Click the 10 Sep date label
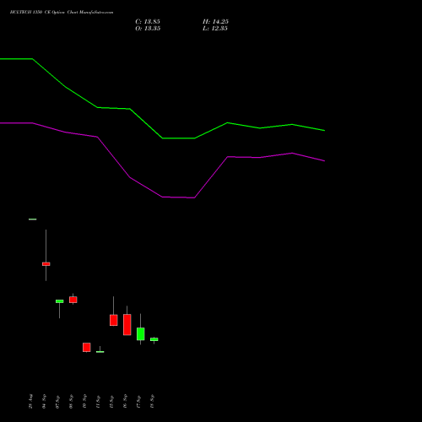This screenshot has width=422, height=422. click(x=84, y=401)
